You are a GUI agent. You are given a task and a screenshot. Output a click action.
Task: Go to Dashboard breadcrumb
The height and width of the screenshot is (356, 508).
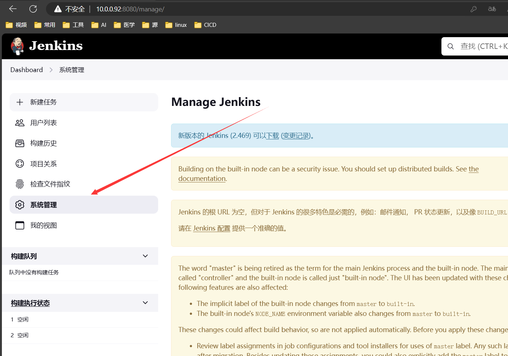(26, 70)
